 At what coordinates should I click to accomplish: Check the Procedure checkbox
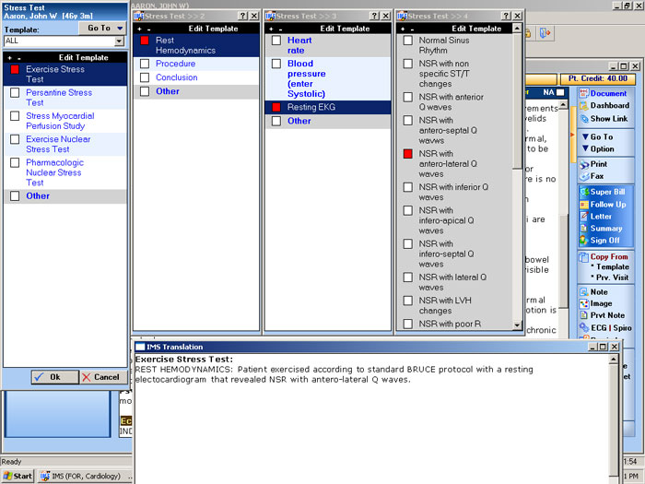point(145,64)
